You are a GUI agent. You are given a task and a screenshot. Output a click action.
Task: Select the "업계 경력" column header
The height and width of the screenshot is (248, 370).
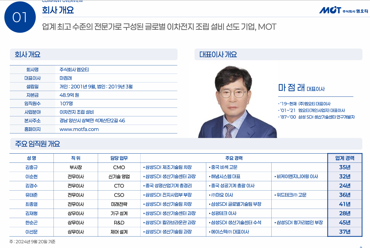point(345,158)
